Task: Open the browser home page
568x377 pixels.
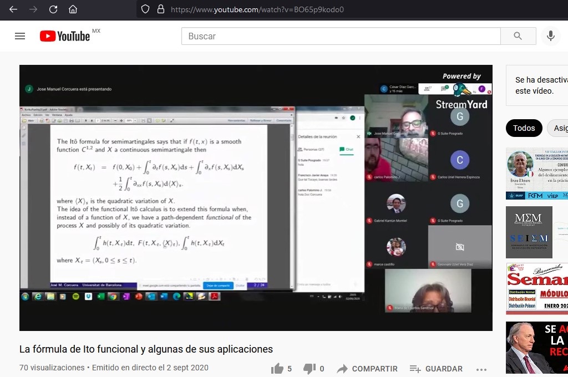Action: 73,9
